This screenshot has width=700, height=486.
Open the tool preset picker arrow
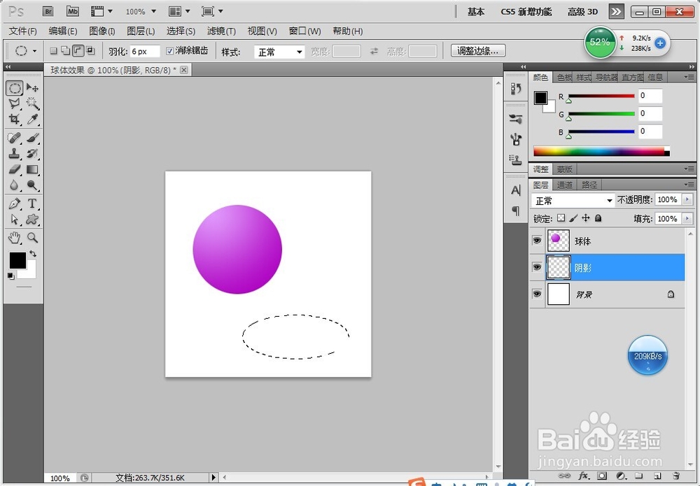34,51
